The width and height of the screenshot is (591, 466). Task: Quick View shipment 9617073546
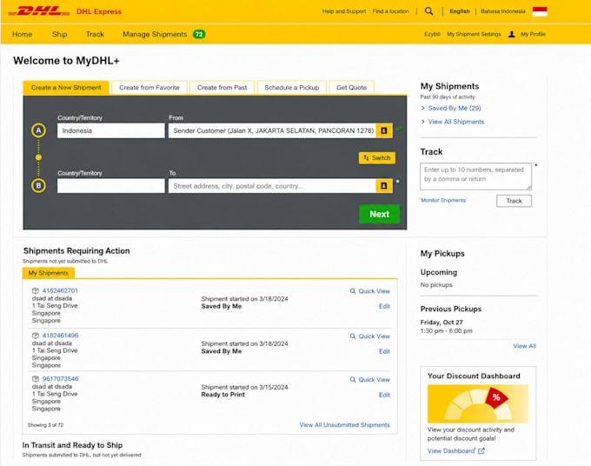click(x=369, y=380)
